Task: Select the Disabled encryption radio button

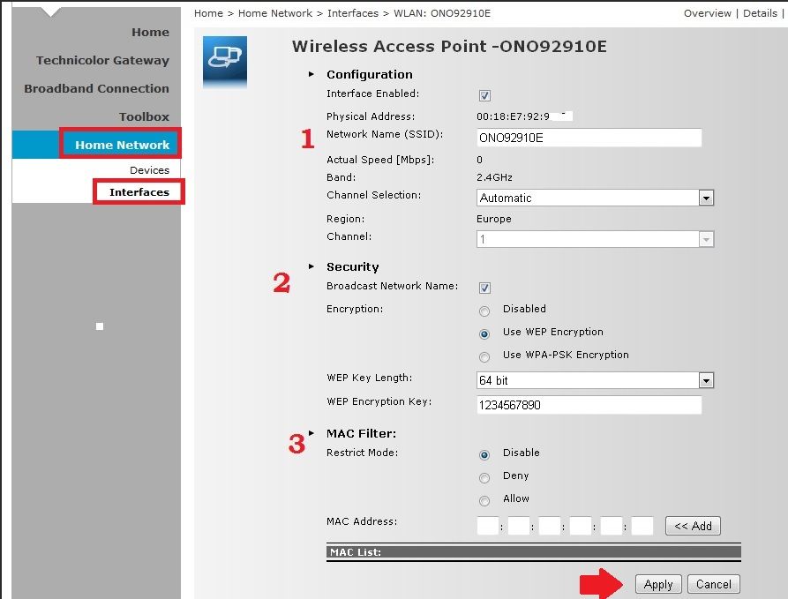Action: [x=484, y=311]
